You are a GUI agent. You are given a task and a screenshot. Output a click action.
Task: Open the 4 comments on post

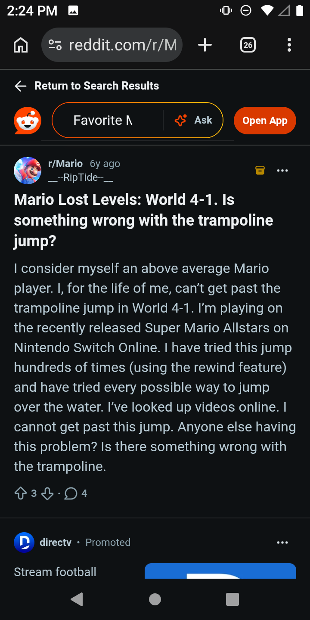(x=76, y=493)
